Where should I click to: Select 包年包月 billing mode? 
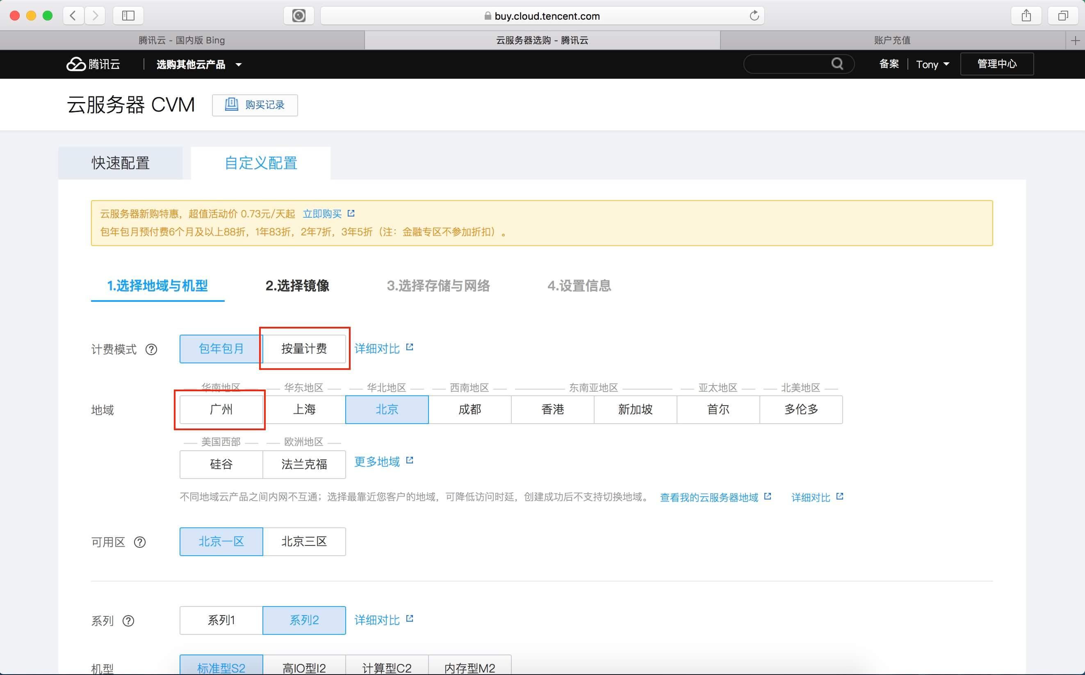(x=221, y=349)
